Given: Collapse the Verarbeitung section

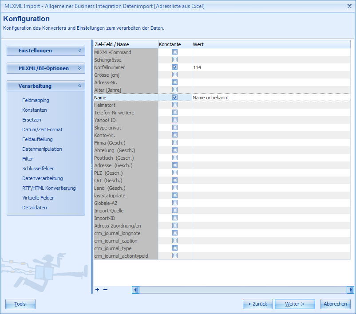Looking at the screenshot, I should 46,86.
